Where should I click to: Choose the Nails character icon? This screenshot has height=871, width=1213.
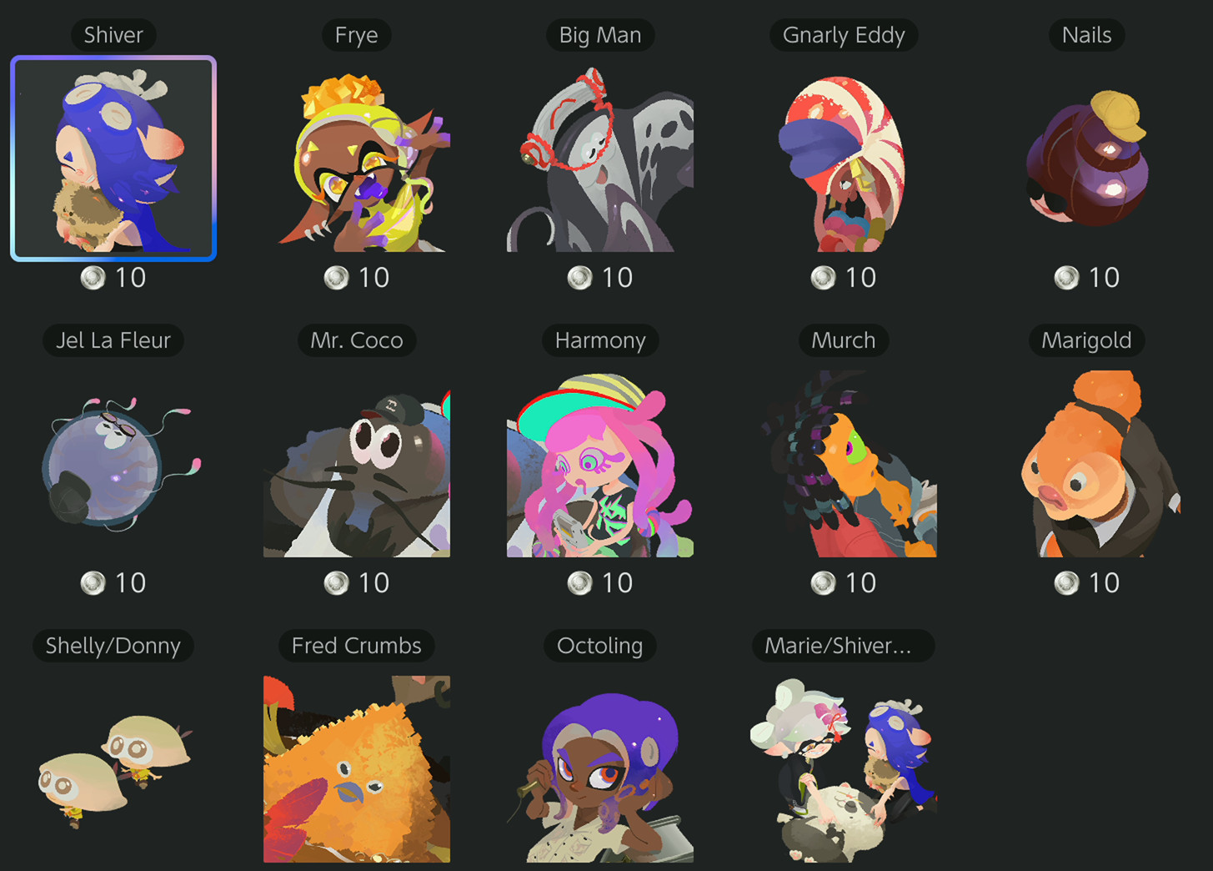1087,159
